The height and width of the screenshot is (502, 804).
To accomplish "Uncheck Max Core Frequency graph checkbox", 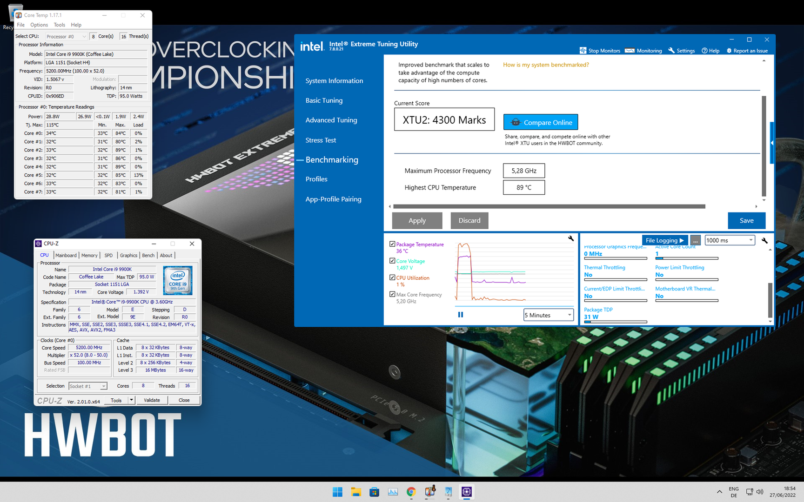I will pyautogui.click(x=392, y=294).
